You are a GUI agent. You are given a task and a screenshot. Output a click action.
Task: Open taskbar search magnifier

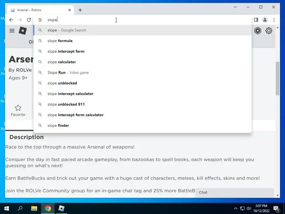20,208
